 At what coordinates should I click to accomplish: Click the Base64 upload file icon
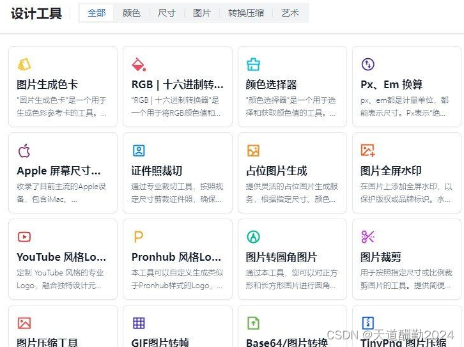pyautogui.click(x=253, y=323)
